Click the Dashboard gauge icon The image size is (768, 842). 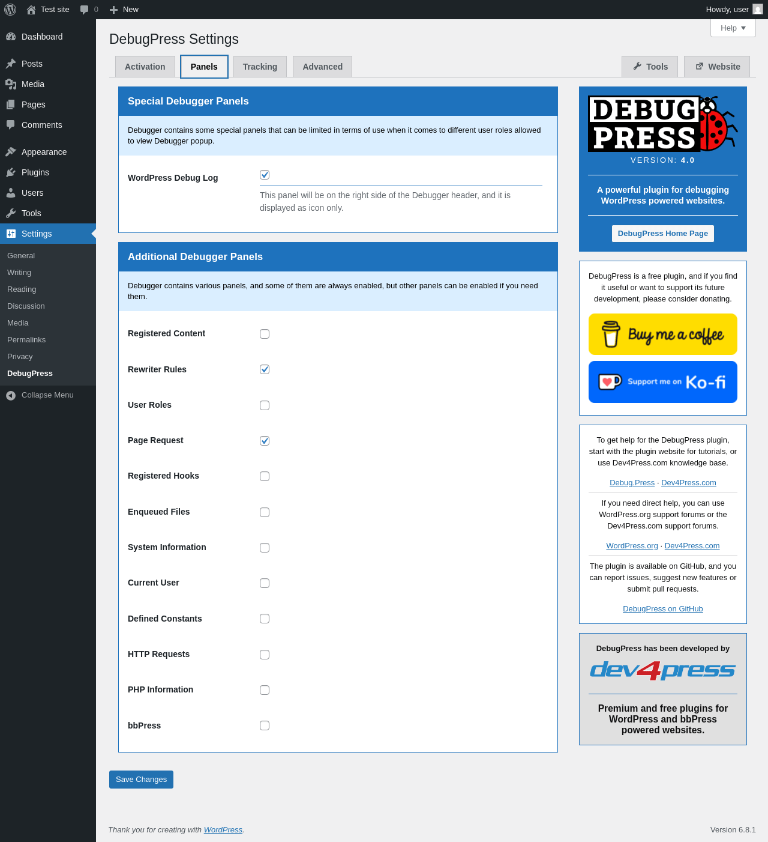(x=11, y=37)
